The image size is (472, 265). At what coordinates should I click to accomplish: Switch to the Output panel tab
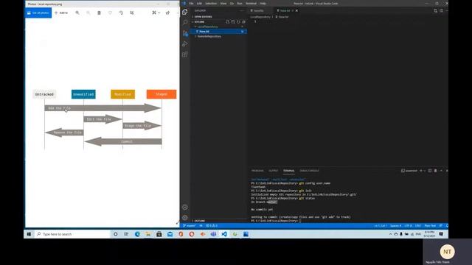click(274, 171)
